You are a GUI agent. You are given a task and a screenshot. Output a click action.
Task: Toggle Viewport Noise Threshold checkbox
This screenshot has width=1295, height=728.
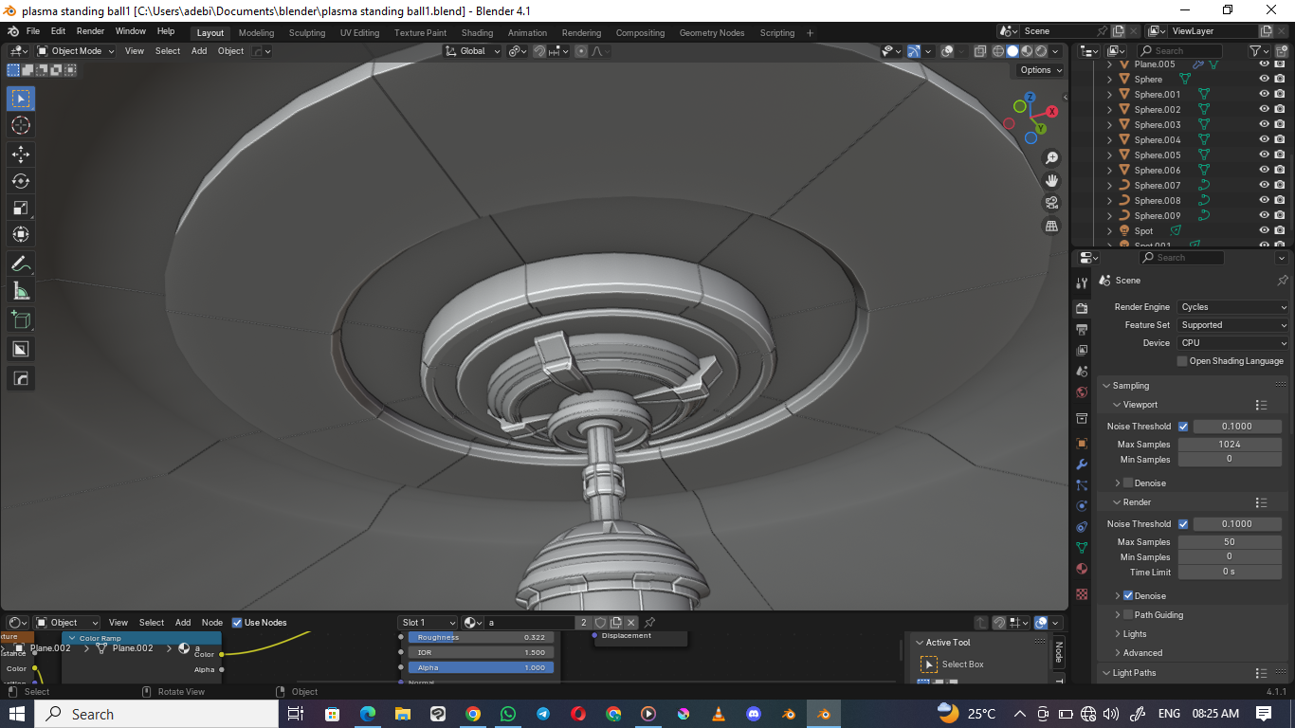(1183, 427)
